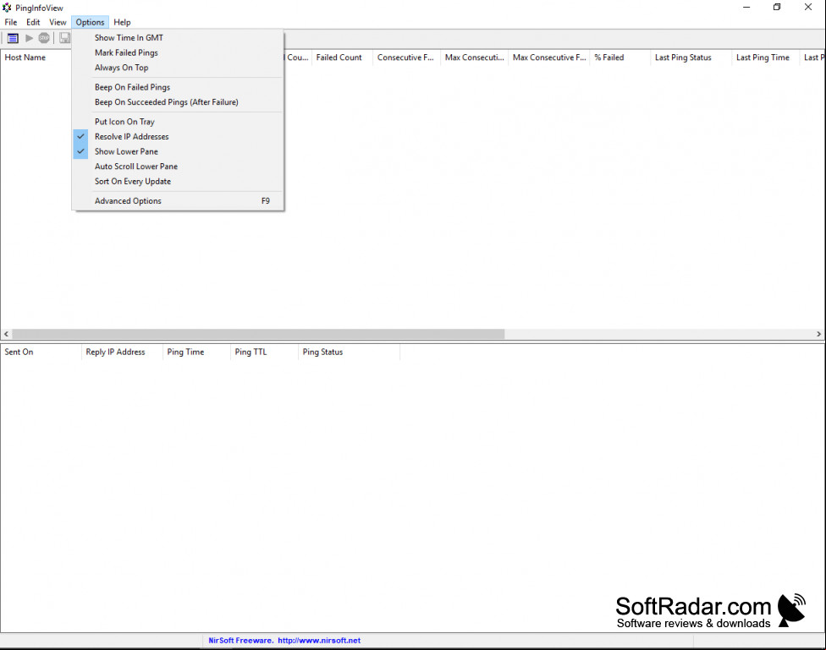Viewport: 826px width, 650px height.
Task: Click the right arrow of horizontal scrollbar
Action: click(x=818, y=334)
